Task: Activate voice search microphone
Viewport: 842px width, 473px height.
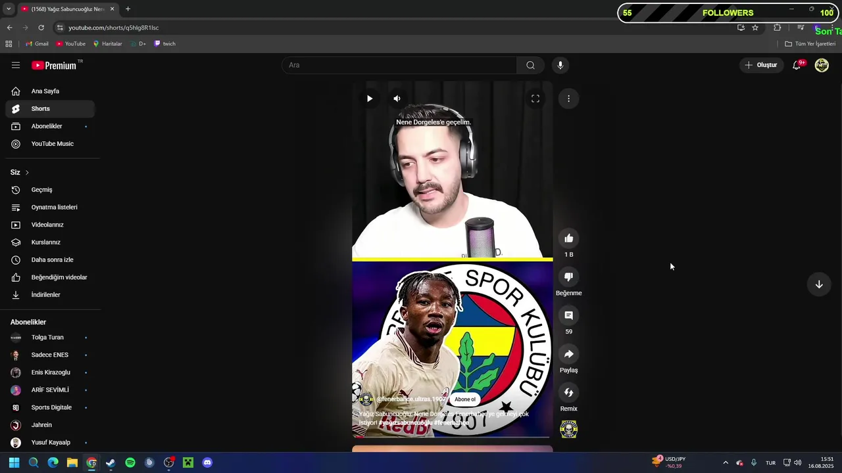Action: pyautogui.click(x=560, y=65)
